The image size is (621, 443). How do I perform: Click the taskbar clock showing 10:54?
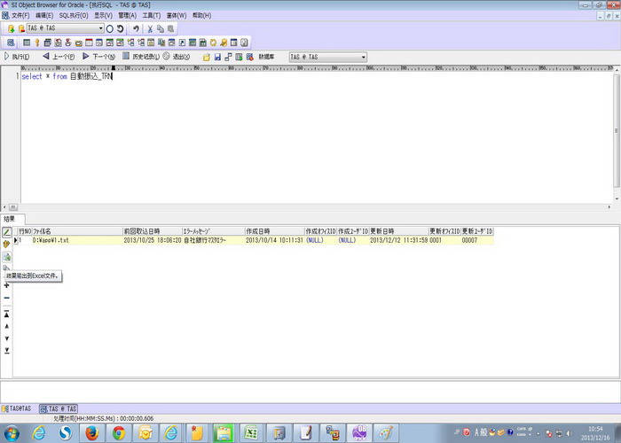[x=595, y=433]
